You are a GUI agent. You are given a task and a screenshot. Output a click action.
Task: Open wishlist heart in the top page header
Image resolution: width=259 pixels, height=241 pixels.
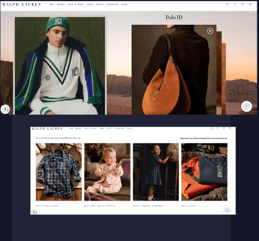(x=242, y=4)
